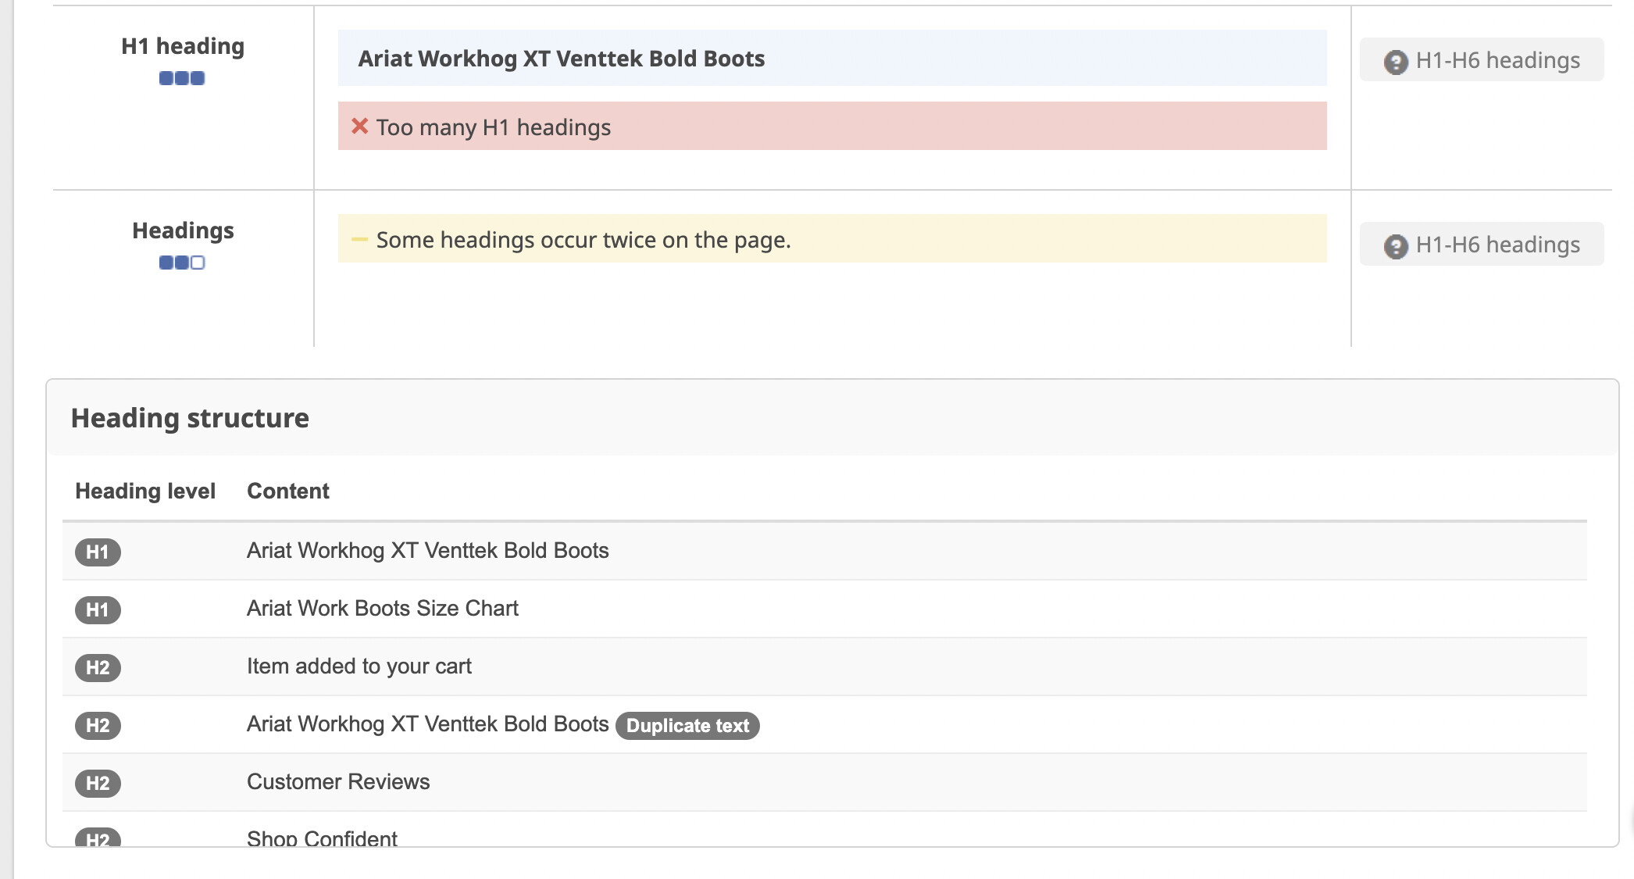This screenshot has width=1634, height=879.
Task: Click H2 badge in the Duplicate text row
Action: (x=98, y=725)
